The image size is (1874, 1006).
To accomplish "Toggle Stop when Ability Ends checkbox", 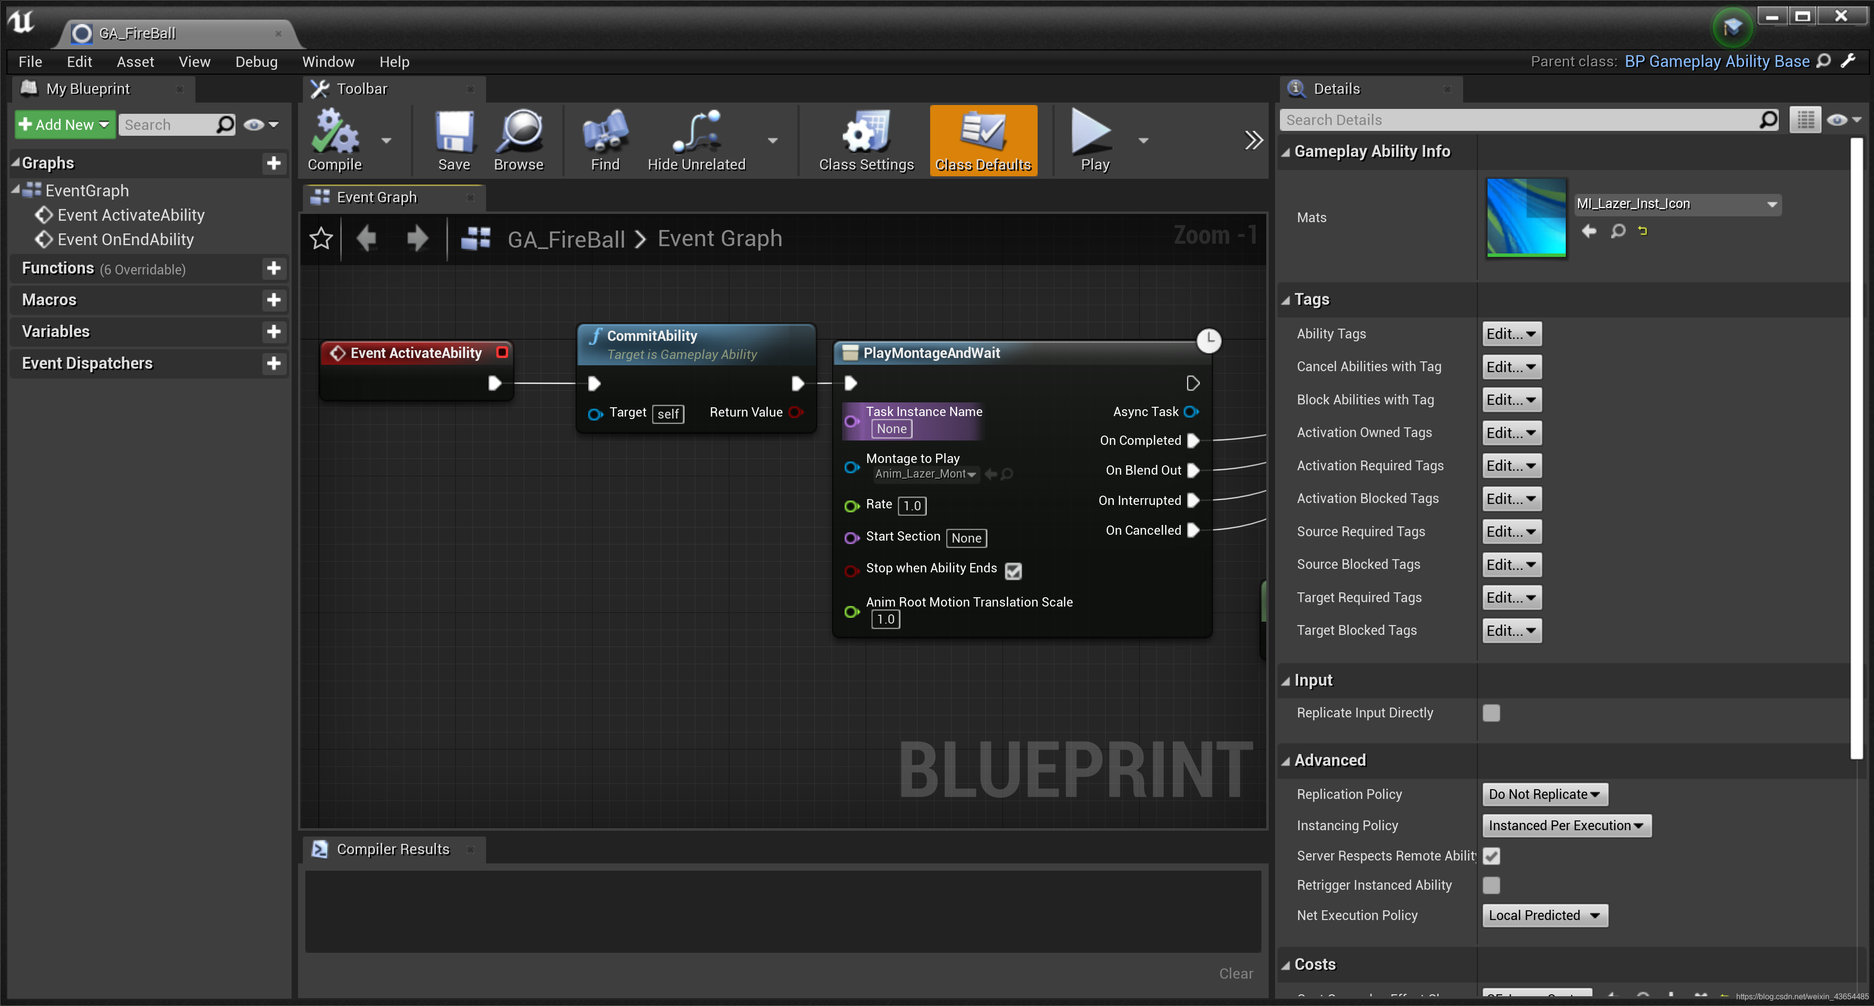I will [1013, 571].
